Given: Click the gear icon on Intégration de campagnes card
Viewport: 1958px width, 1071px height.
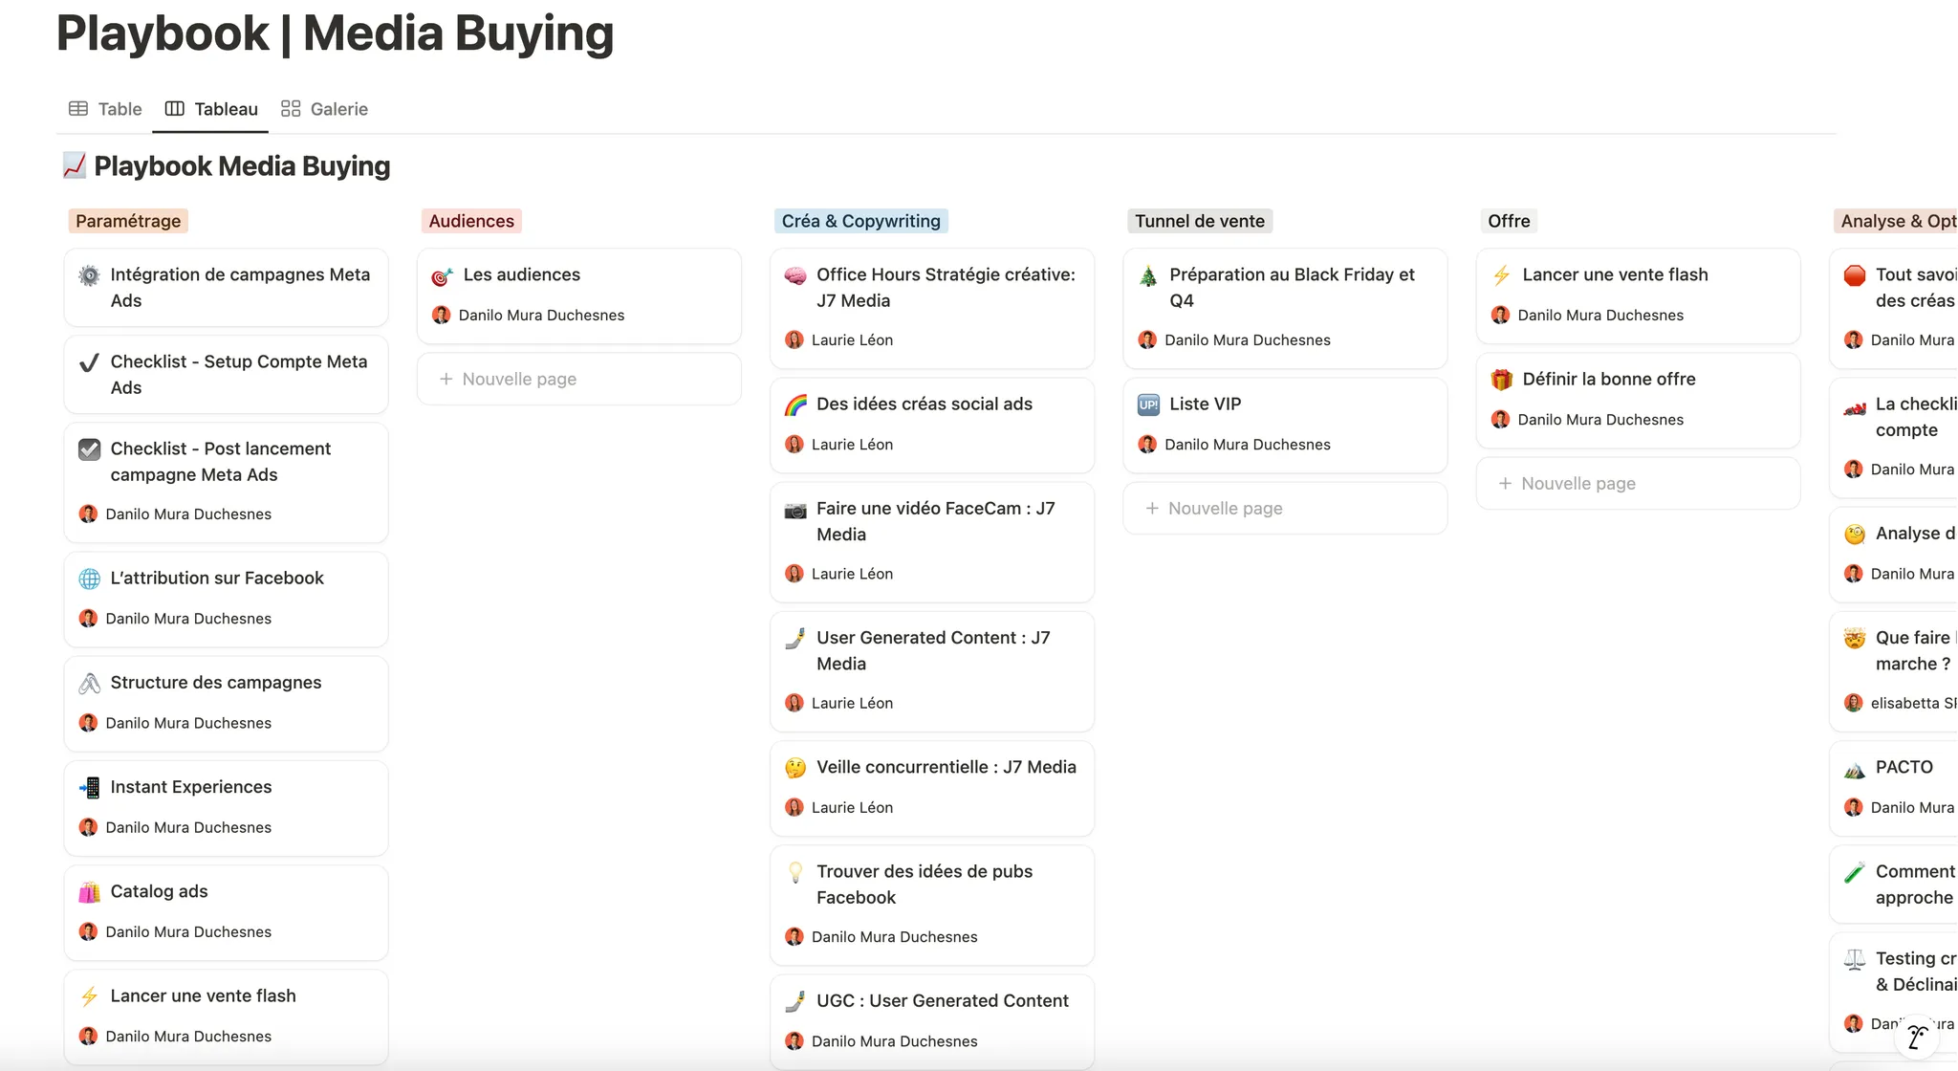Looking at the screenshot, I should pos(89,275).
